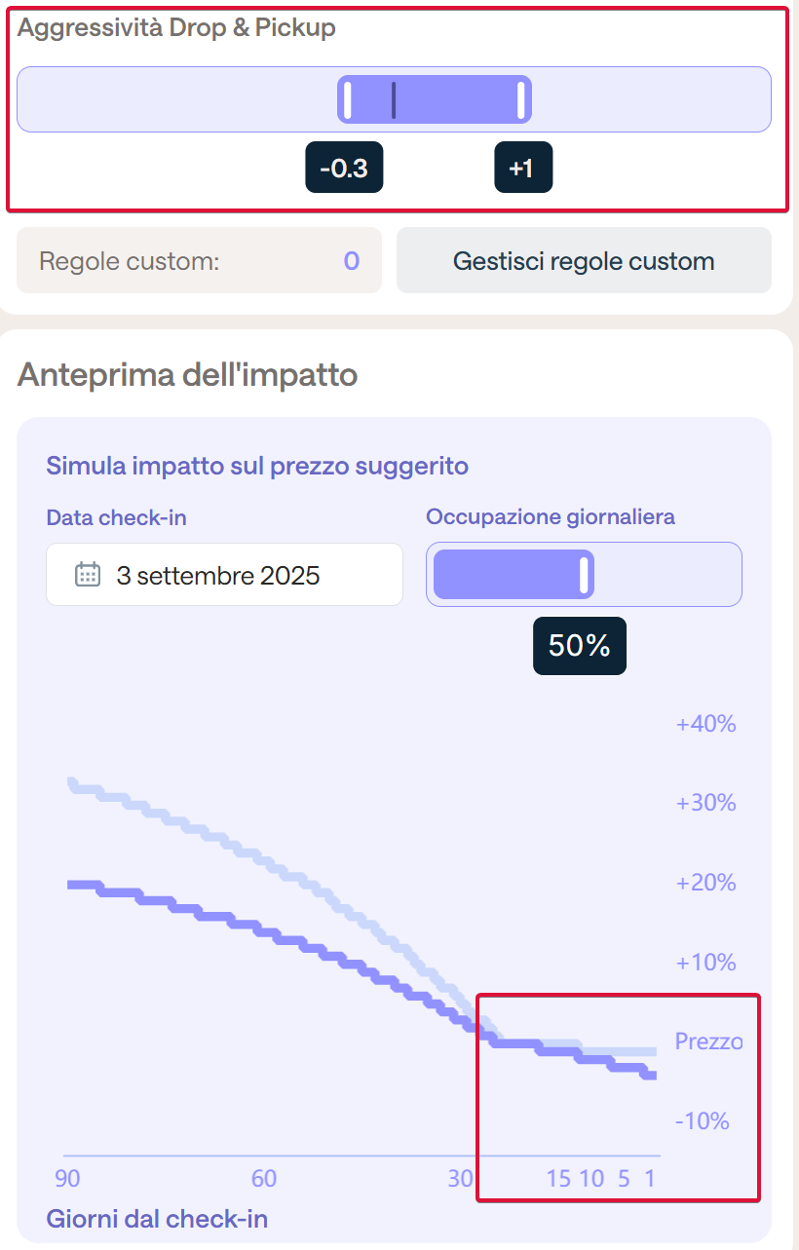The image size is (799, 1250).
Task: Click the light blue price curve start
Action: point(72,781)
